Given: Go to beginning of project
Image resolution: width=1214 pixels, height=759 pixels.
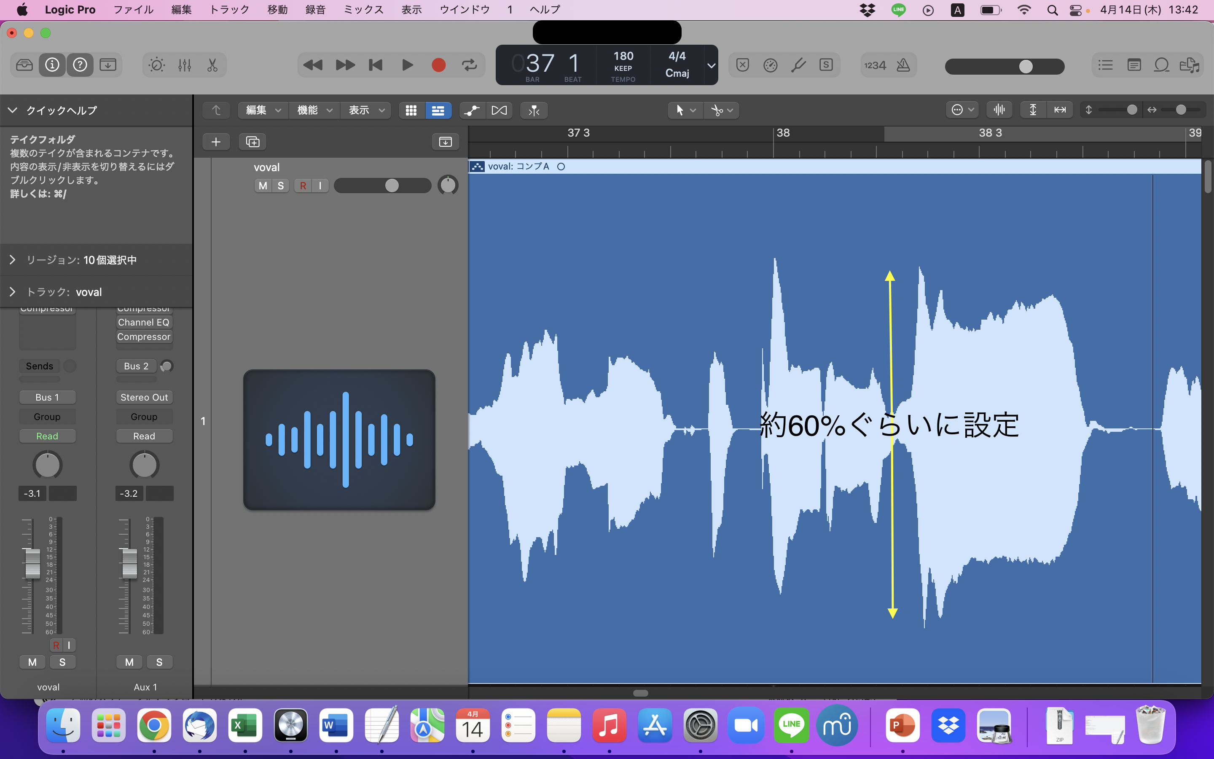Looking at the screenshot, I should (376, 65).
